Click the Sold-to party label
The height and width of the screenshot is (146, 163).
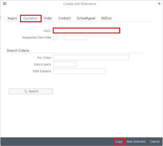pyautogui.click(x=43, y=65)
